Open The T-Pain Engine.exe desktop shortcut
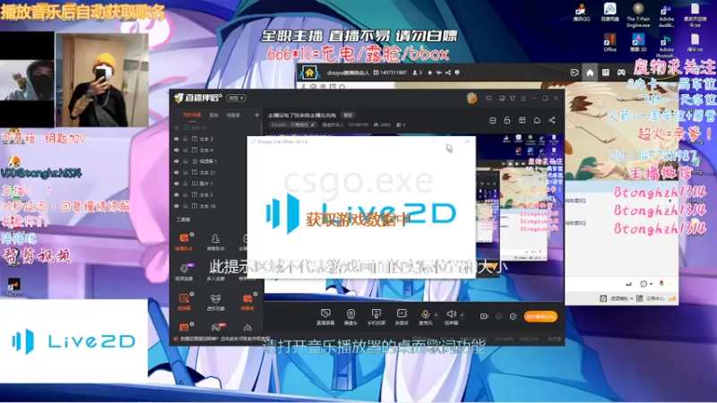The height and width of the screenshot is (403, 717). tap(638, 15)
